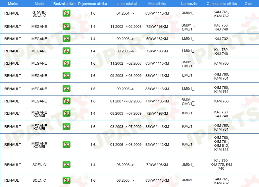Click fuel icon in Megane K4J 732 row

(x=66, y=39)
